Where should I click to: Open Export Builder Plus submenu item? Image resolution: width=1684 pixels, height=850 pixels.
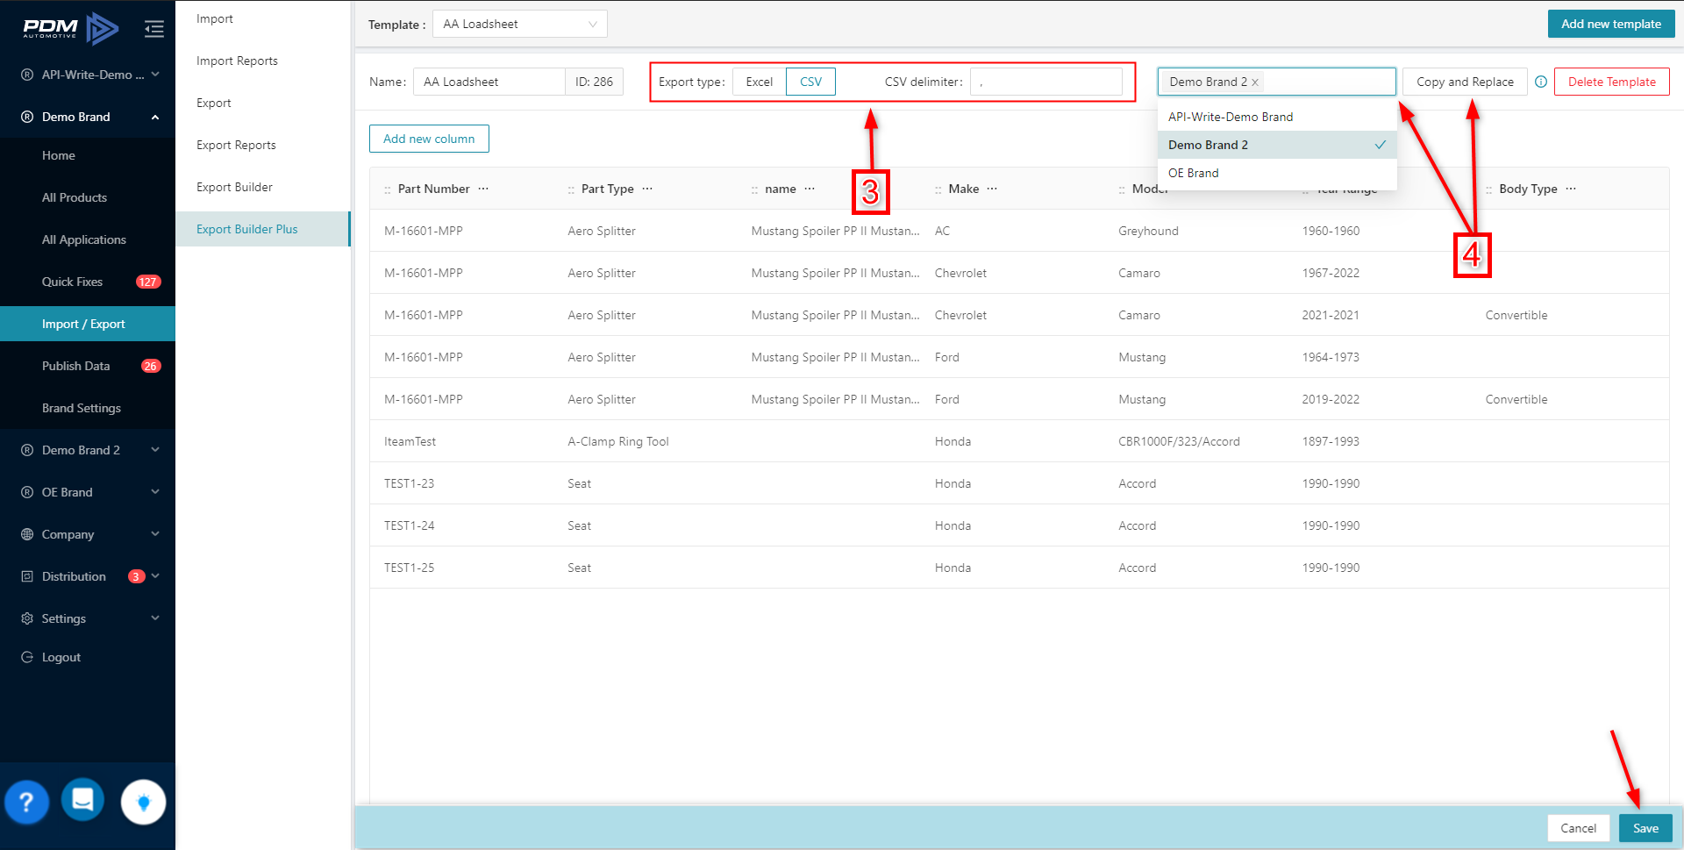263,229
